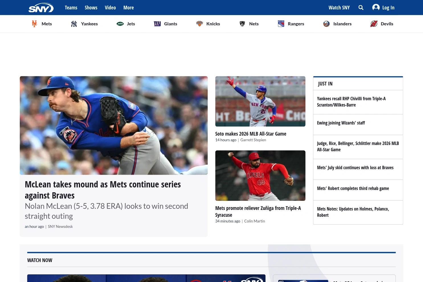
Task: Click the SNY logo in header
Action: (41, 8)
